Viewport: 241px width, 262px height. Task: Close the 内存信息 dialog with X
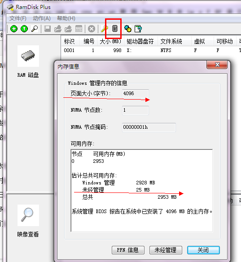pos(217,65)
